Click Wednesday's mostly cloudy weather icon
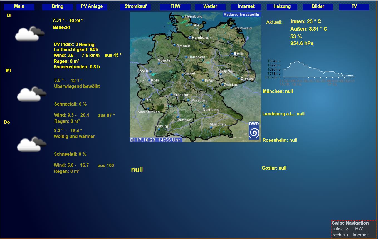The width and height of the screenshot is (378, 239). 31,94
